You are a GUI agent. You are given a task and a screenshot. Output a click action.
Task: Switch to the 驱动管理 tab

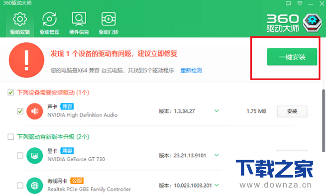point(49,23)
